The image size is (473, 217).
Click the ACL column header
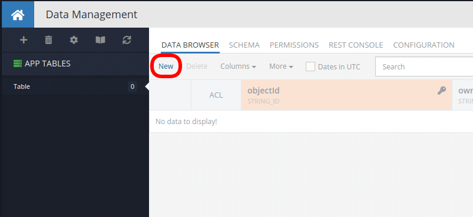pos(216,95)
